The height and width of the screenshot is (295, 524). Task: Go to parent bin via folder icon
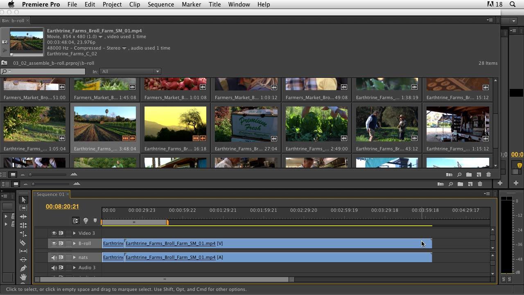4,63
